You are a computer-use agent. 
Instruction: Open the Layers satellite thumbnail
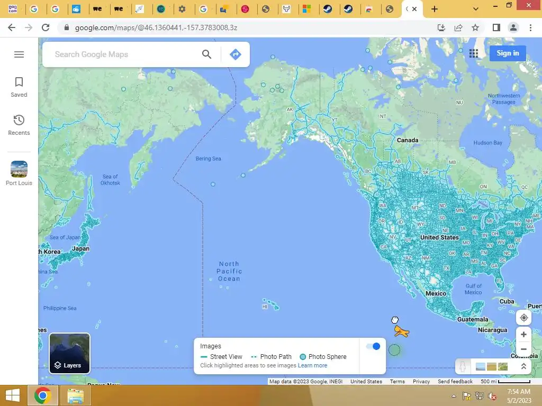click(x=69, y=354)
